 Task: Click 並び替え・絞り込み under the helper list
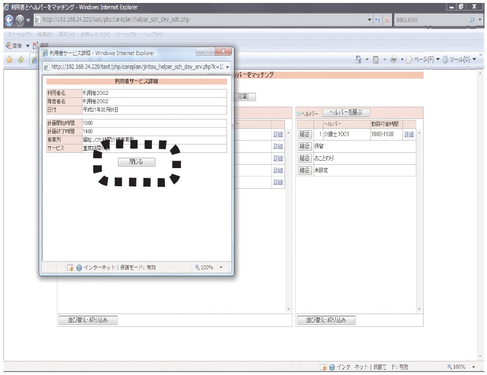tap(326, 320)
